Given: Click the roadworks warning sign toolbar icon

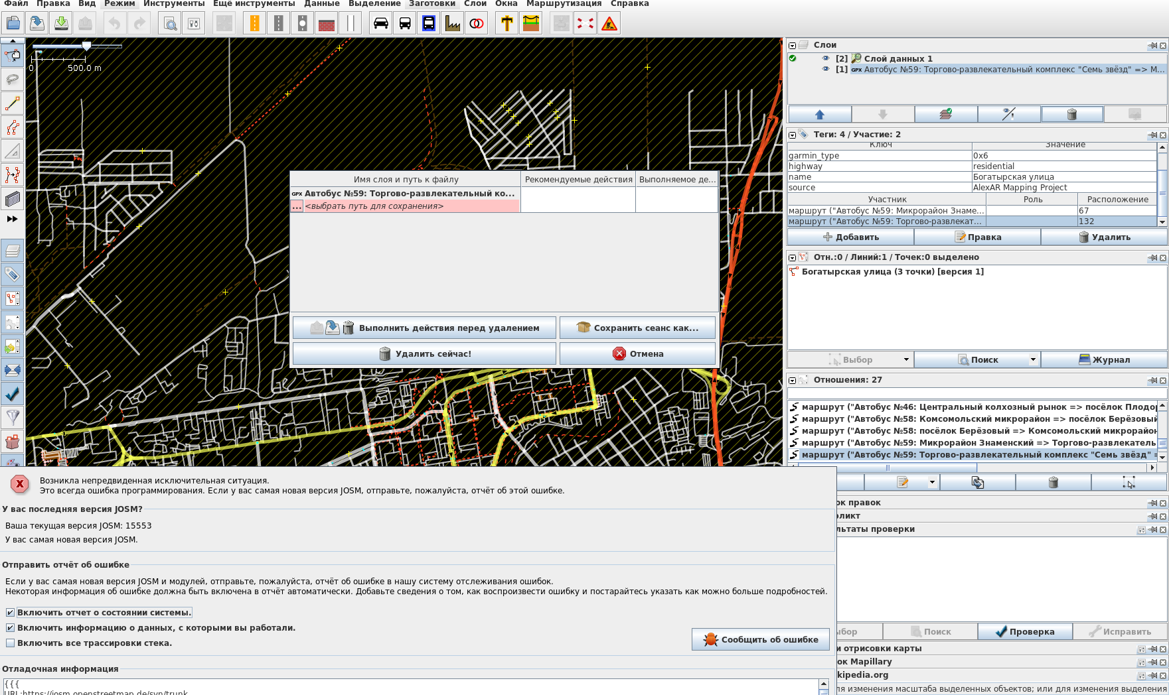Looking at the screenshot, I should pos(609,24).
